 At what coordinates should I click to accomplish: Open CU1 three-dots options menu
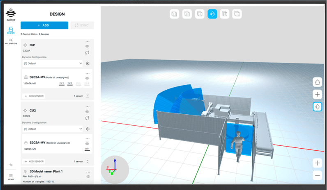point(88,41)
